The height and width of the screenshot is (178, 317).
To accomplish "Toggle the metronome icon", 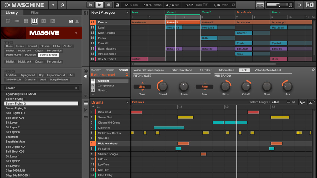I will click(117, 5).
